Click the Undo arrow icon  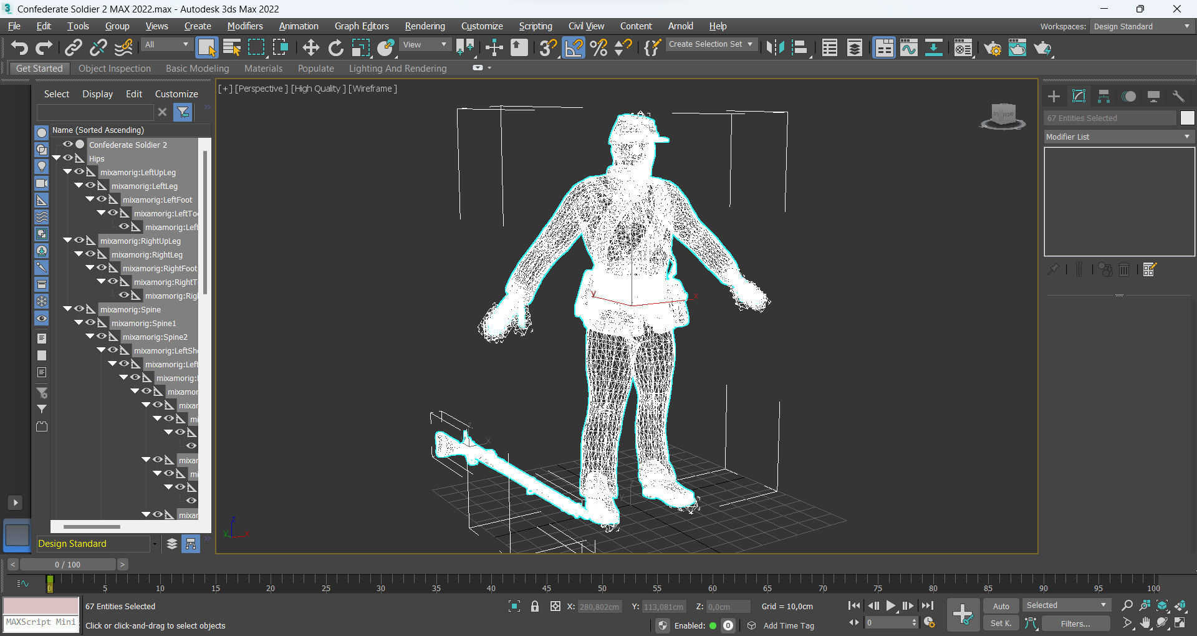pos(19,47)
